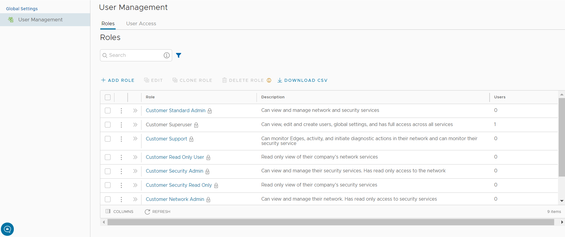Screen dimensions: 565x237
Task: Click lock icon beside Customer Standard Admin
Action: coord(210,111)
